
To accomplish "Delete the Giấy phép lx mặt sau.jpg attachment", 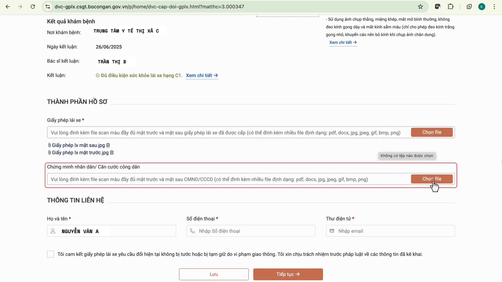I will [x=108, y=145].
